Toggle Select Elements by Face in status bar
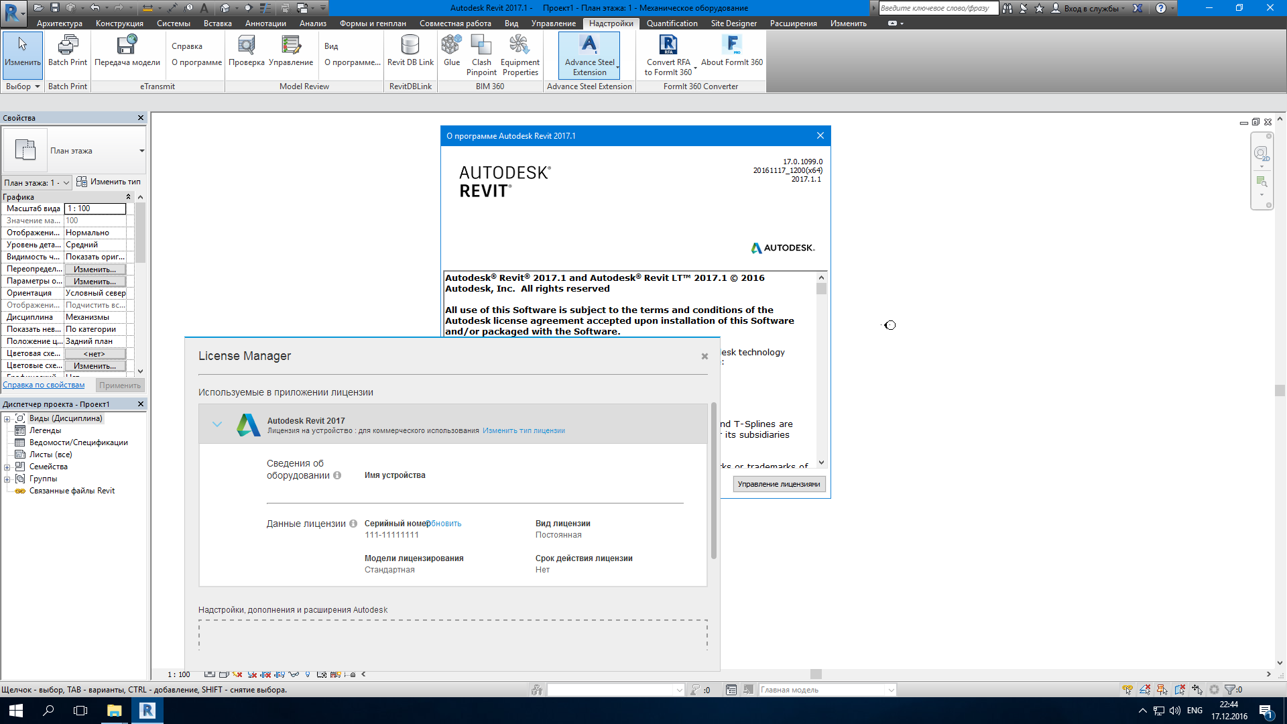Image resolution: width=1287 pixels, height=724 pixels. coord(1180,690)
